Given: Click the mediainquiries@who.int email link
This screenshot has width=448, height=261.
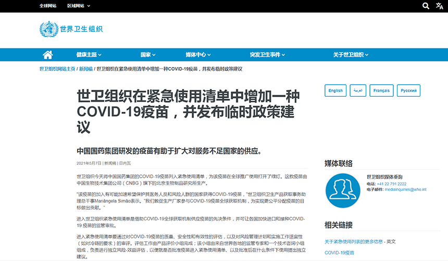Looking at the screenshot, I should (405, 189).
